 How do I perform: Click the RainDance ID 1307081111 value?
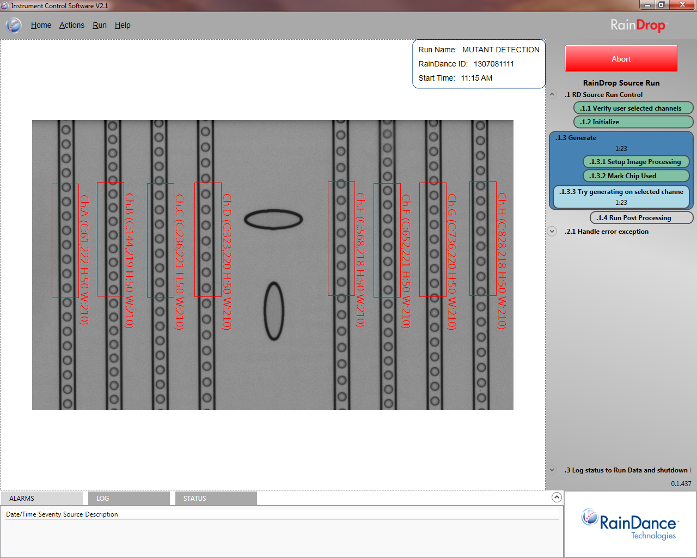coord(494,64)
